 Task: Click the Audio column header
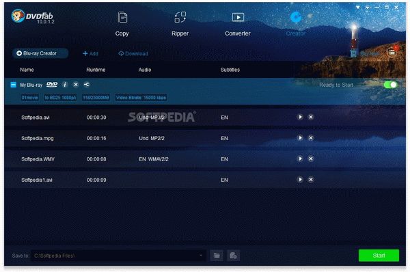point(145,70)
